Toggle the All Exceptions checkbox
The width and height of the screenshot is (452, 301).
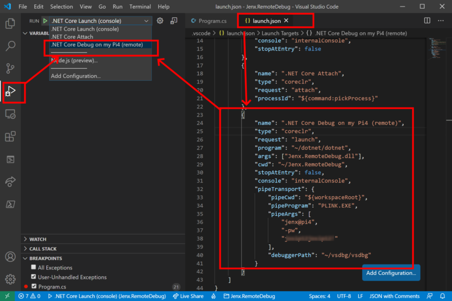[33, 267]
